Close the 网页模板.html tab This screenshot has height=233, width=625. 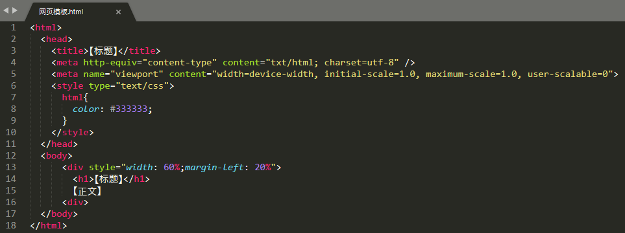(x=118, y=12)
